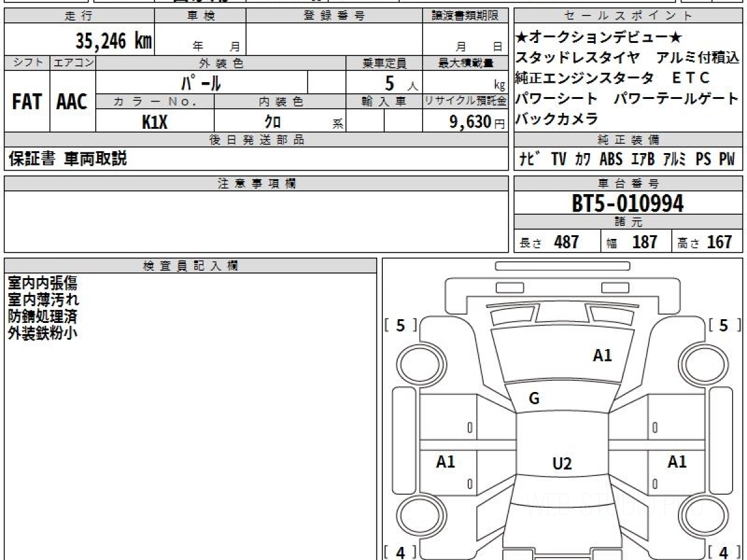Click the 車検 header cell
This screenshot has height=560, width=747.
pyautogui.click(x=200, y=16)
